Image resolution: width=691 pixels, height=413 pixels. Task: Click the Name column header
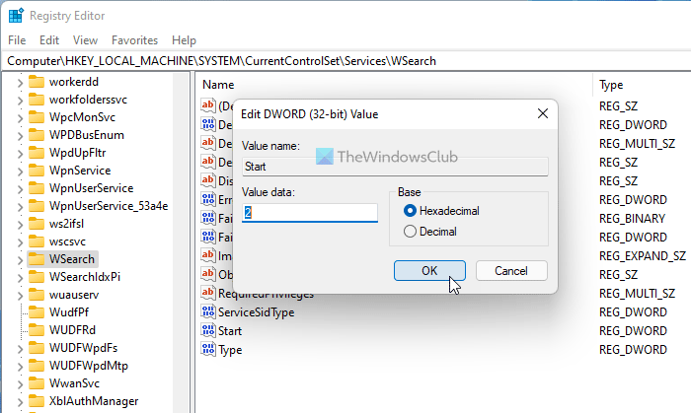click(x=218, y=85)
